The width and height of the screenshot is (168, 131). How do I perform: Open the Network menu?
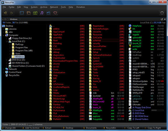click(54, 7)
